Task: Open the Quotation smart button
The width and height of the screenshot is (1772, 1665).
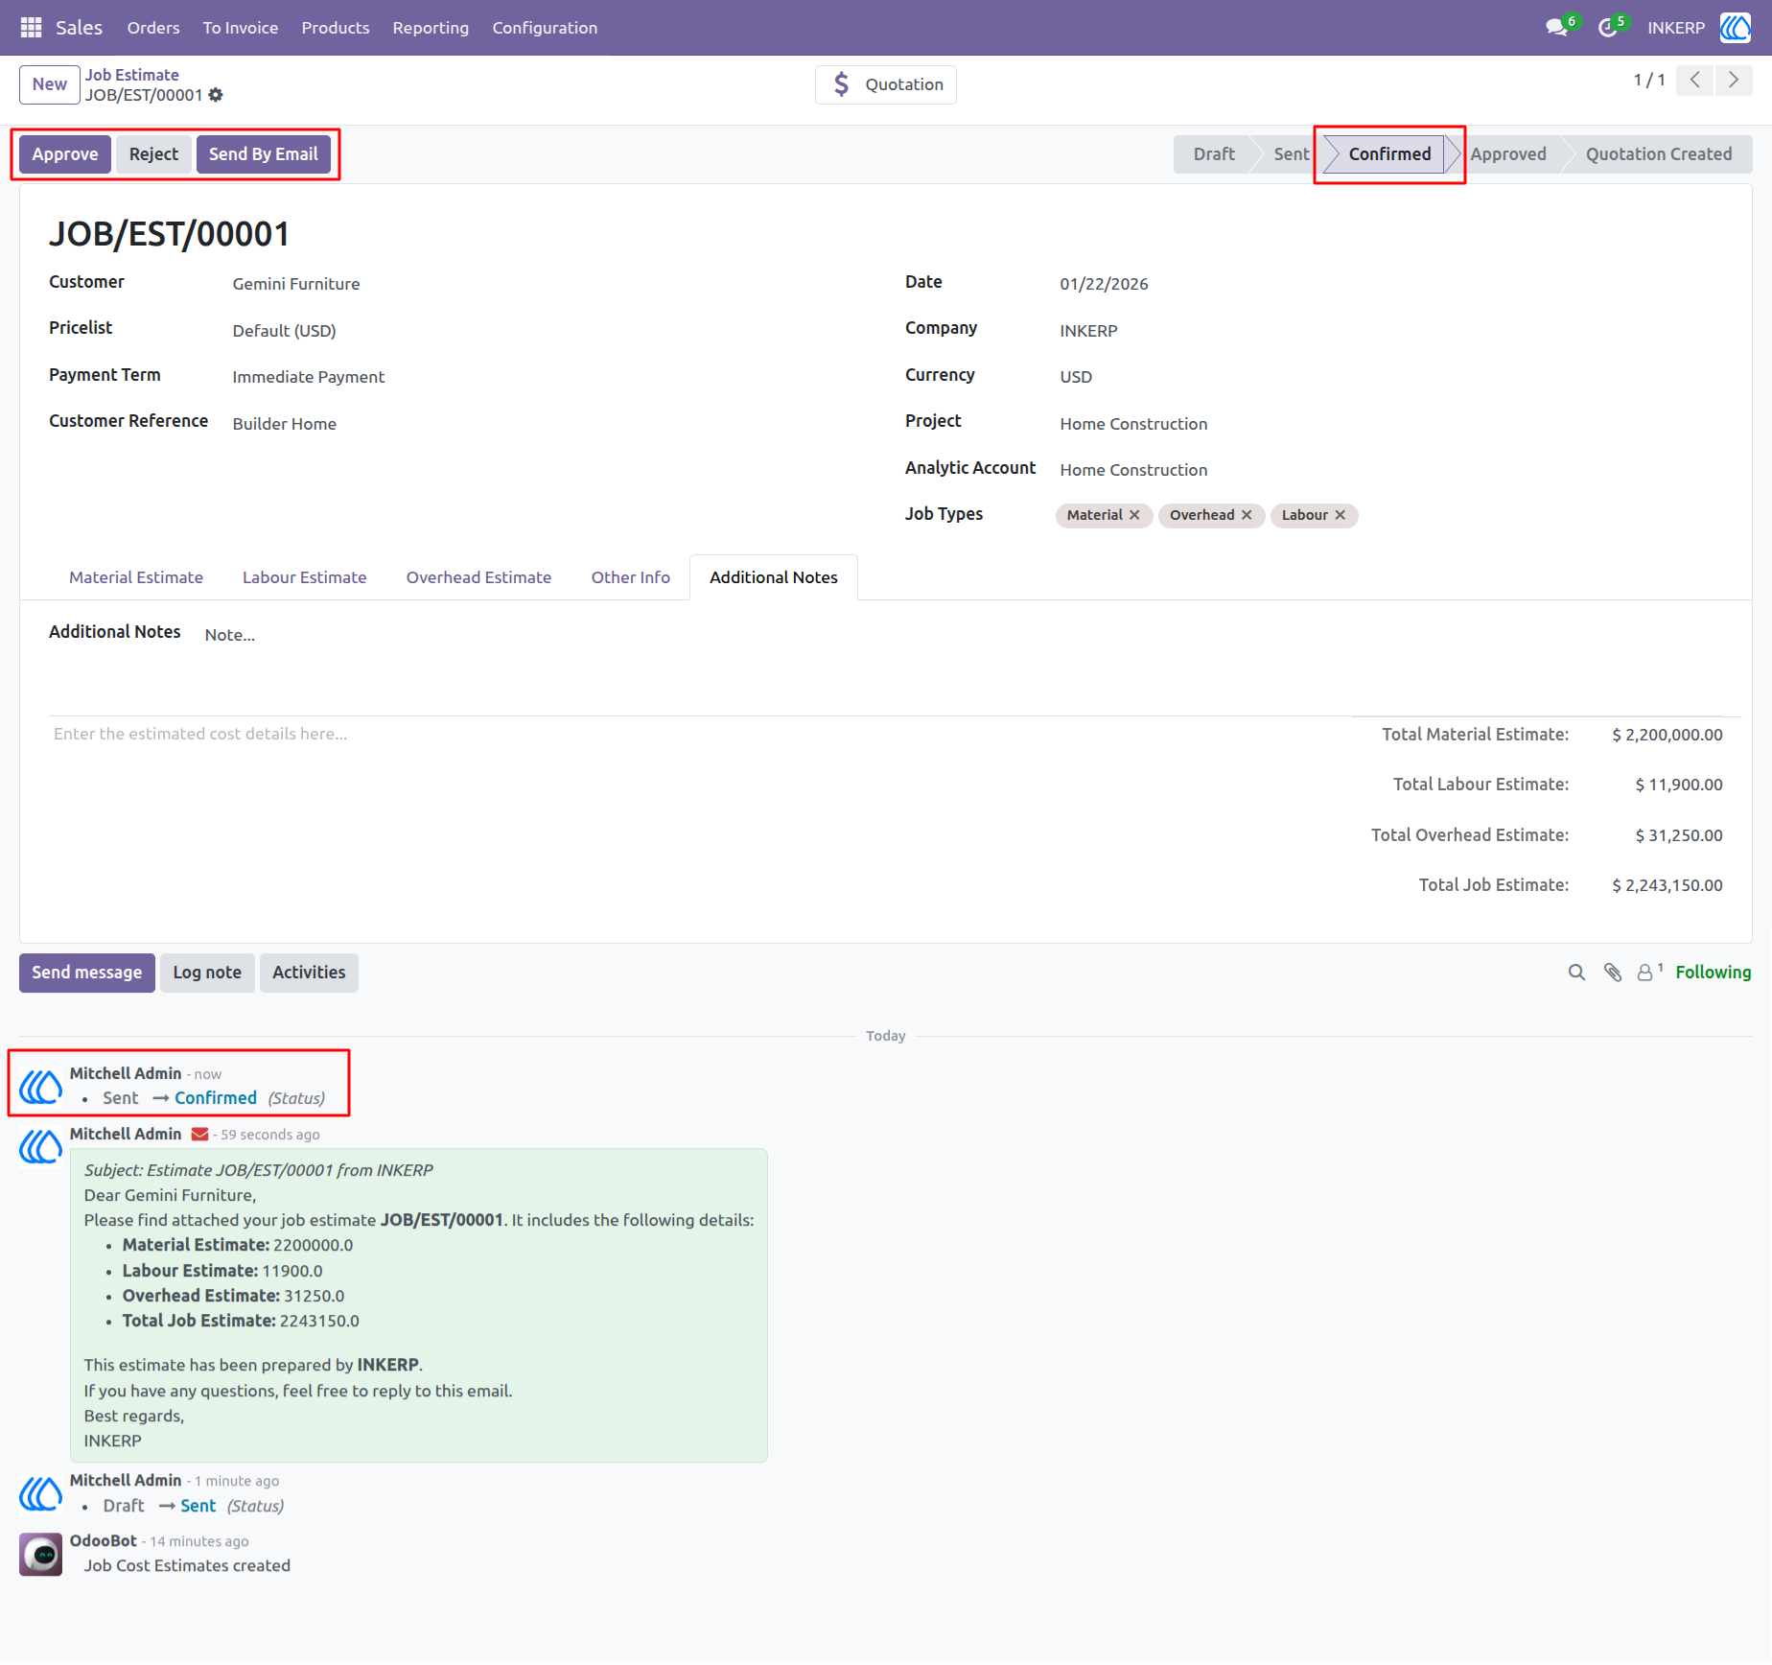Action: point(885,84)
